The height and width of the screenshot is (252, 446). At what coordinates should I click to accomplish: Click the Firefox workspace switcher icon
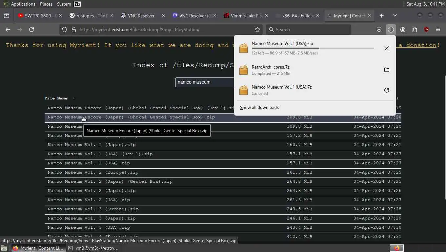pyautogui.click(x=397, y=248)
